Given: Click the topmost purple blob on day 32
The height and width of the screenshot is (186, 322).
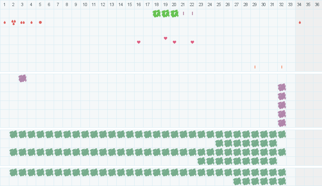Looking at the screenshot, I should (282, 87).
